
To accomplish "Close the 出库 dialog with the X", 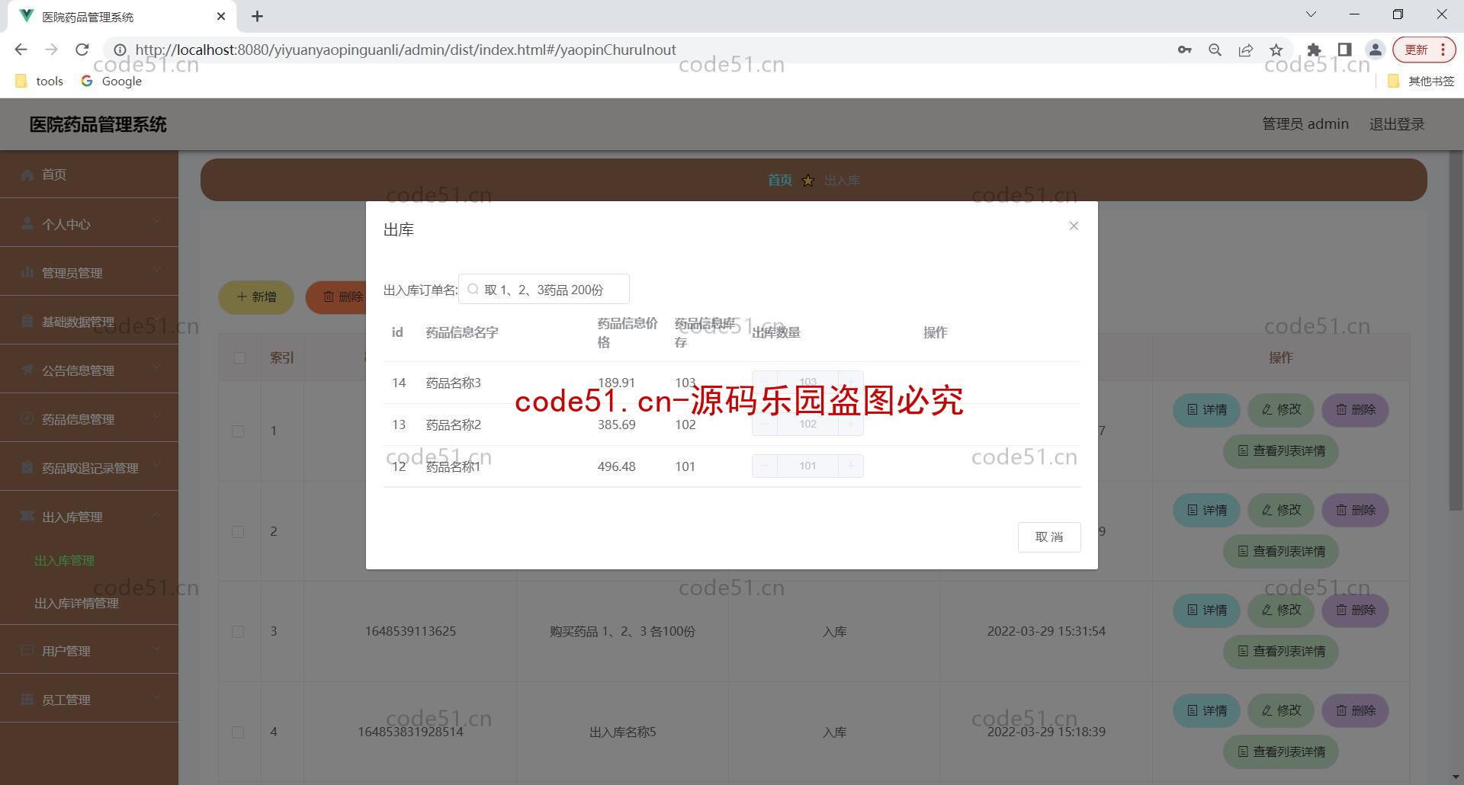I will (1074, 226).
